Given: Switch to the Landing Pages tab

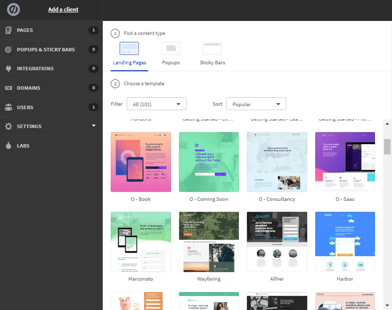Looking at the screenshot, I should 129,63.
